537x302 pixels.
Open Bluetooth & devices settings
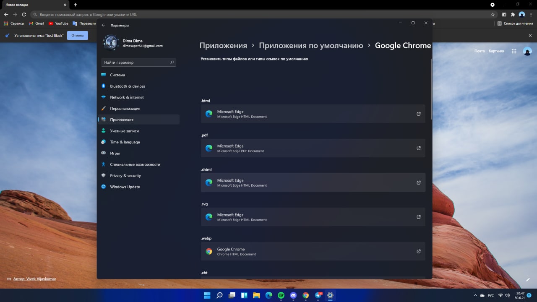click(138, 86)
